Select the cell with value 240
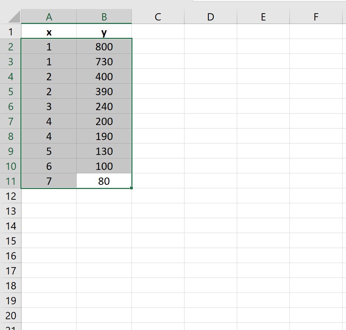The width and height of the screenshot is (346, 330). [x=104, y=106]
